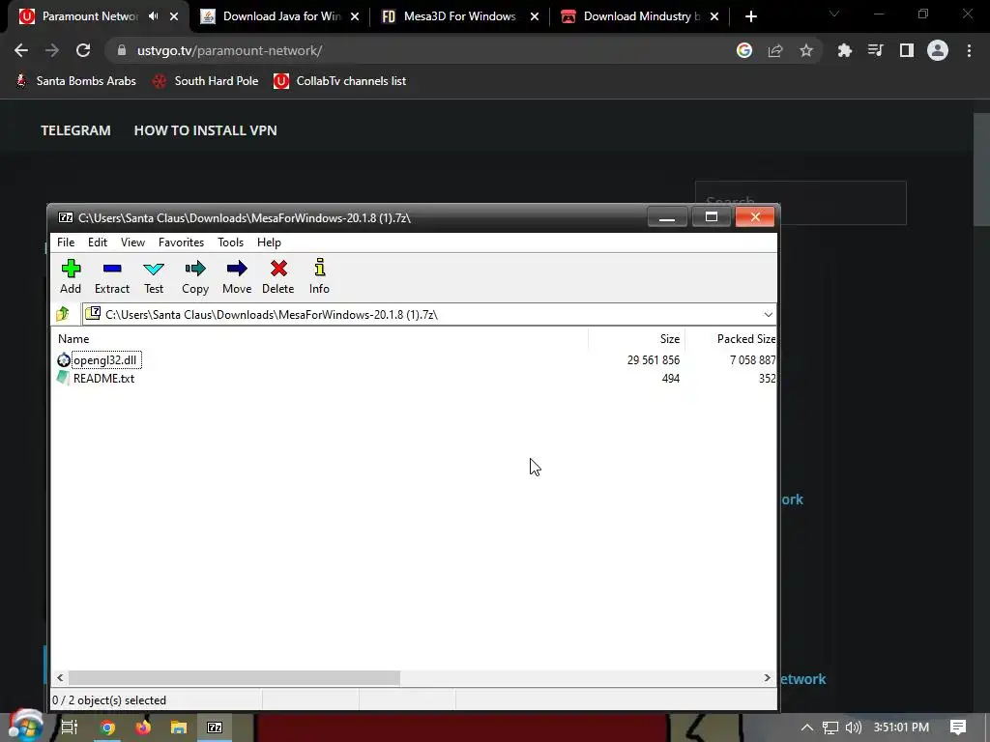Click the right scroll arrow in 7-Zip

(767, 677)
